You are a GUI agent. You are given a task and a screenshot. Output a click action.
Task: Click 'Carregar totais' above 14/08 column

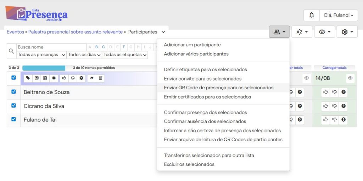tap(334, 68)
